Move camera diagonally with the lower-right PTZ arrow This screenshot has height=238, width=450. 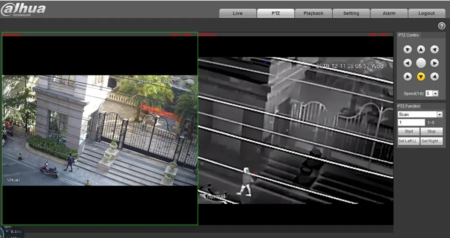434,76
